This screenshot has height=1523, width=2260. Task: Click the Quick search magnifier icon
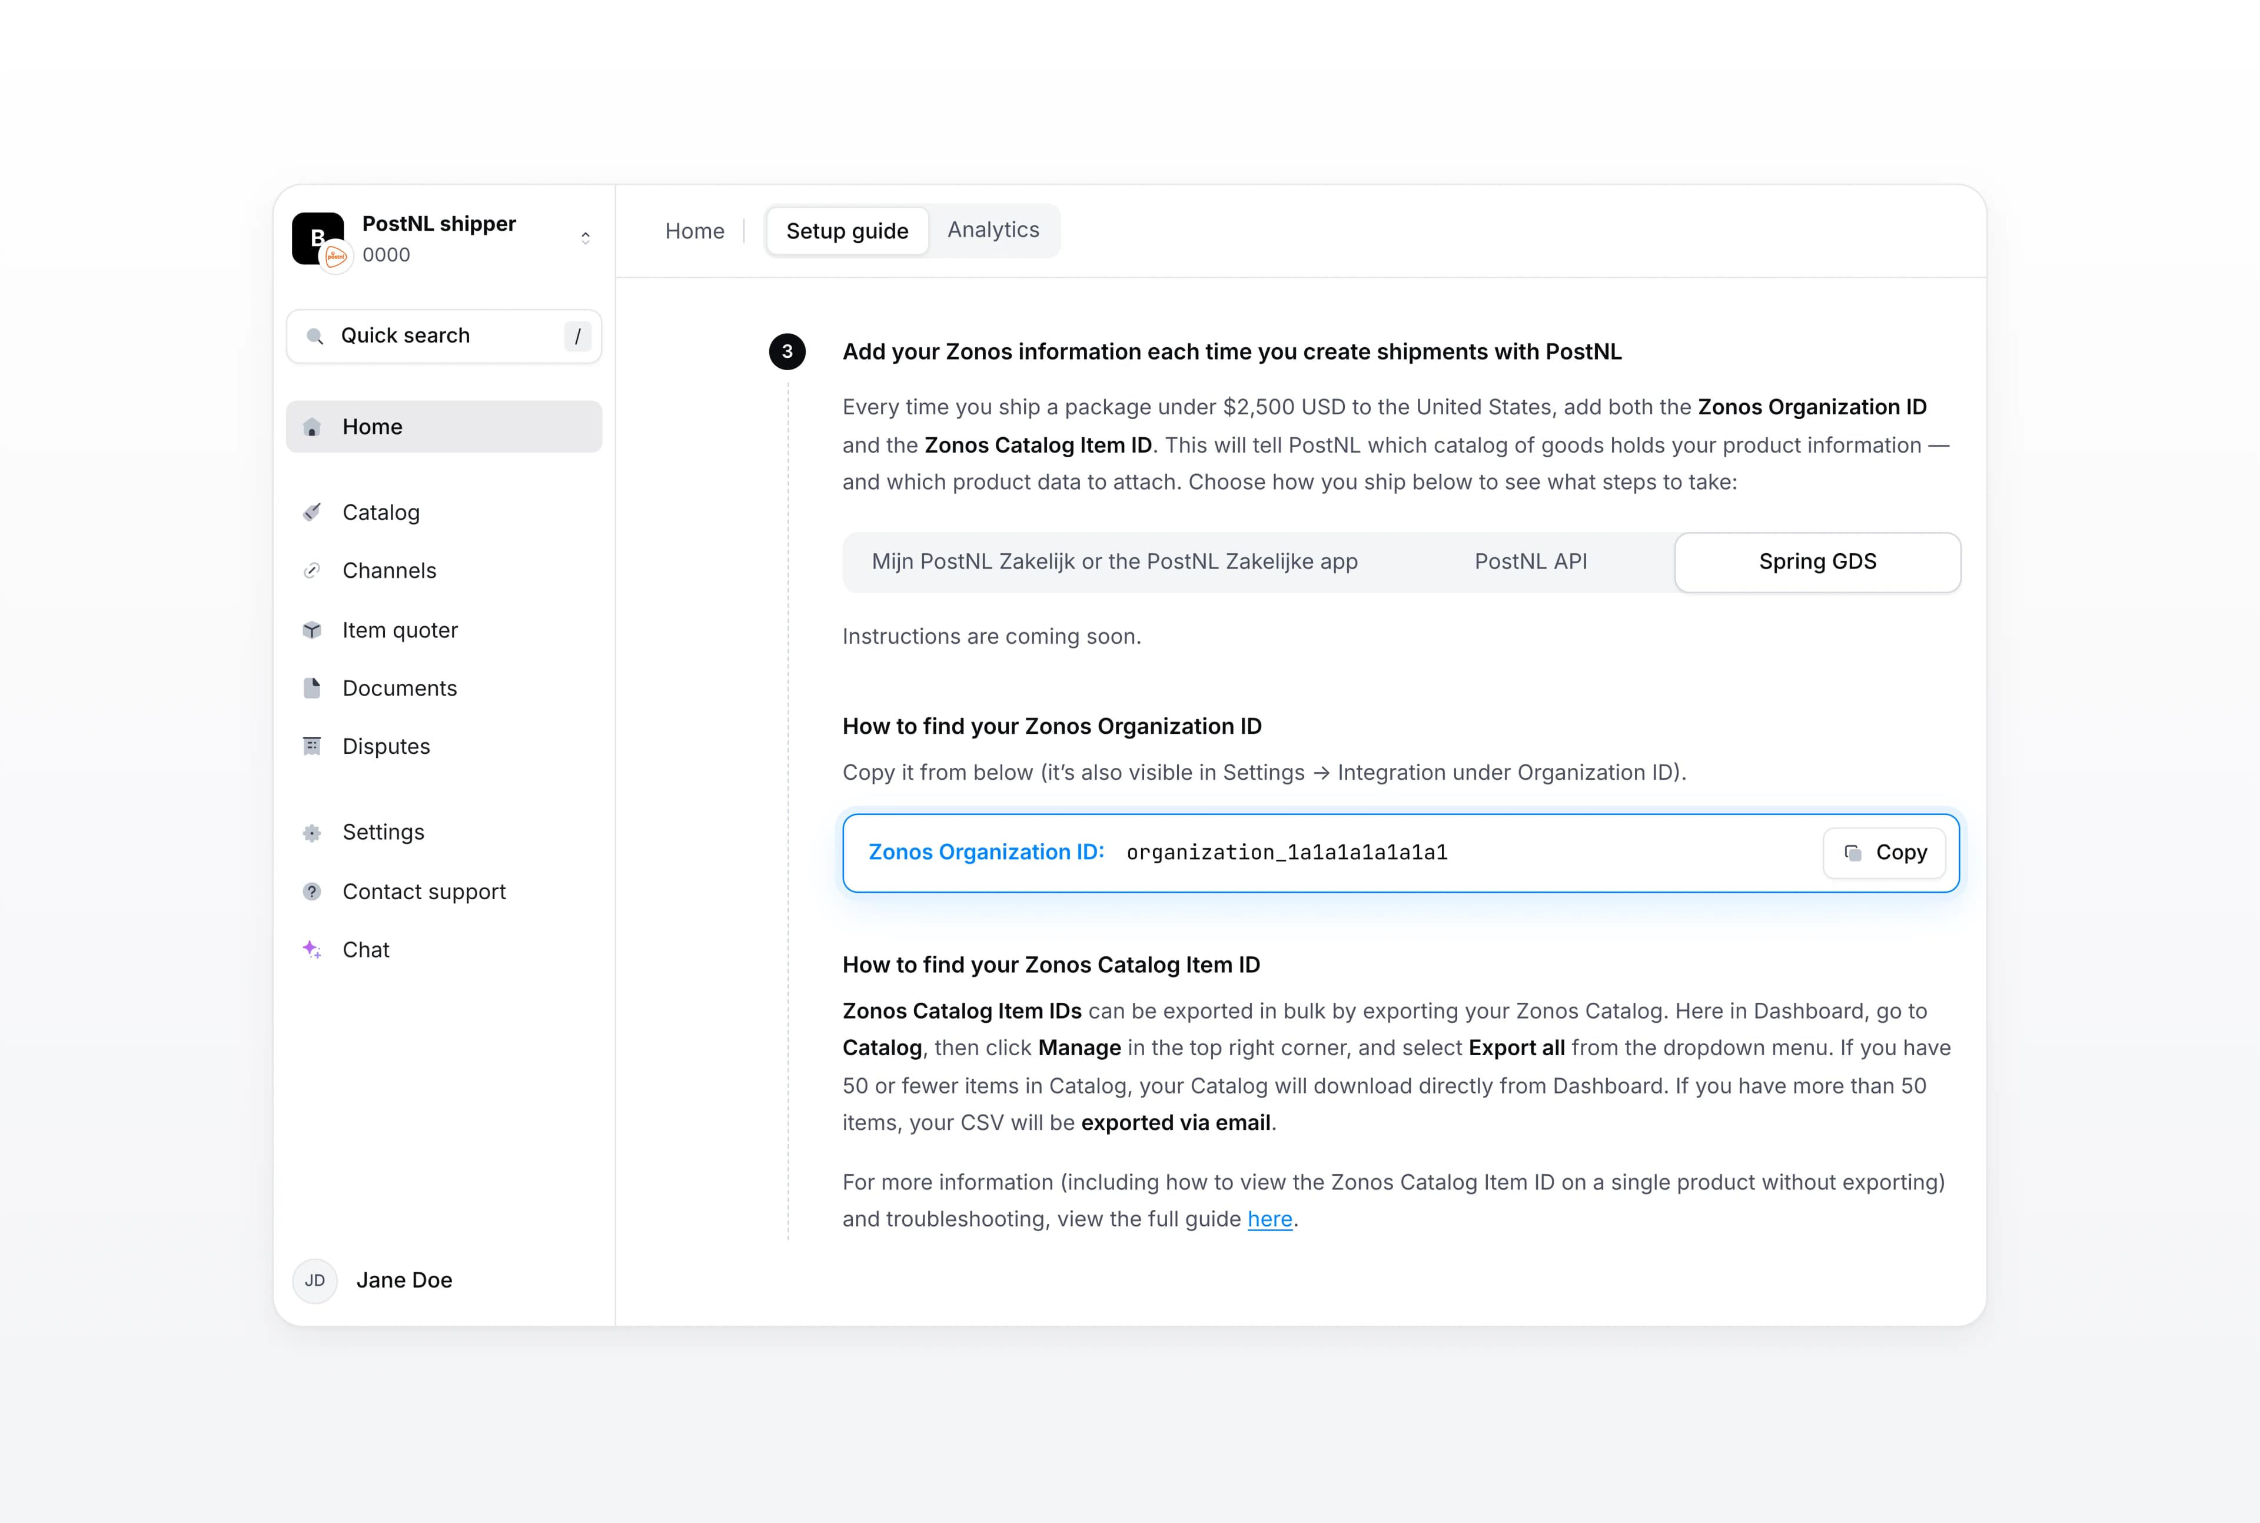click(x=315, y=336)
